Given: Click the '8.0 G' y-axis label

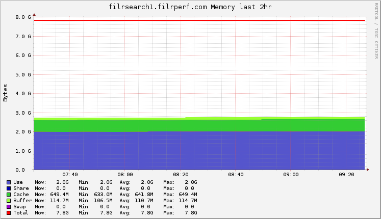Looking at the screenshot, I should point(23,17).
